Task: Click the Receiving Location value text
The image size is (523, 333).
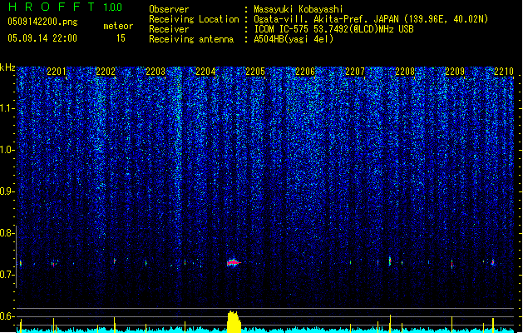Action: pos(371,19)
